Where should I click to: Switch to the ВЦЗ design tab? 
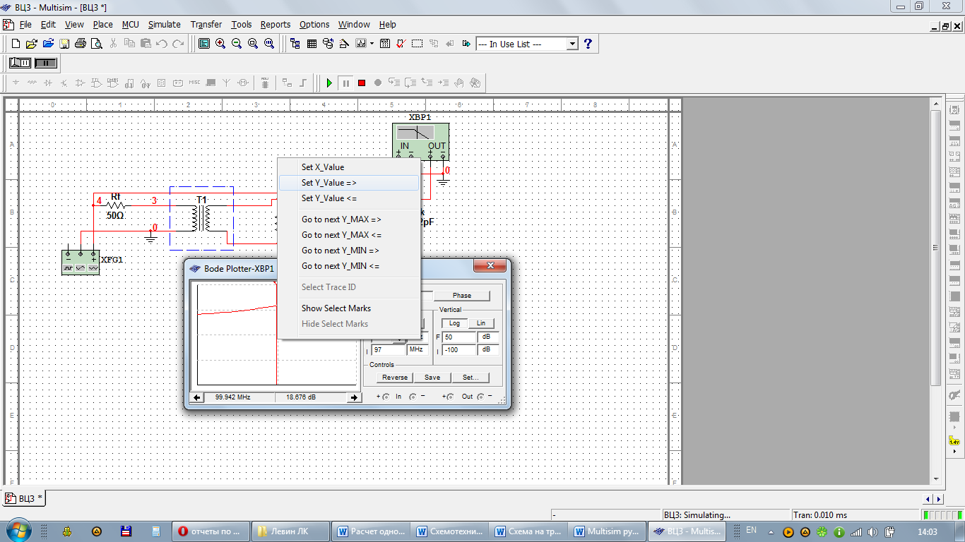[25, 498]
